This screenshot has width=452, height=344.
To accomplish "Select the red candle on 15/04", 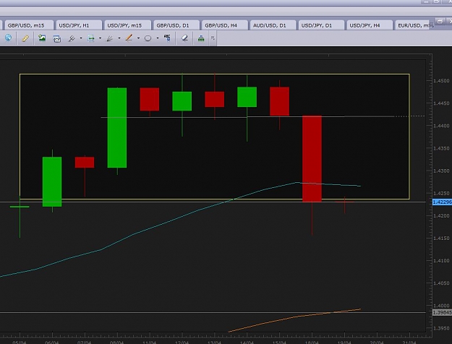I will 279,101.
